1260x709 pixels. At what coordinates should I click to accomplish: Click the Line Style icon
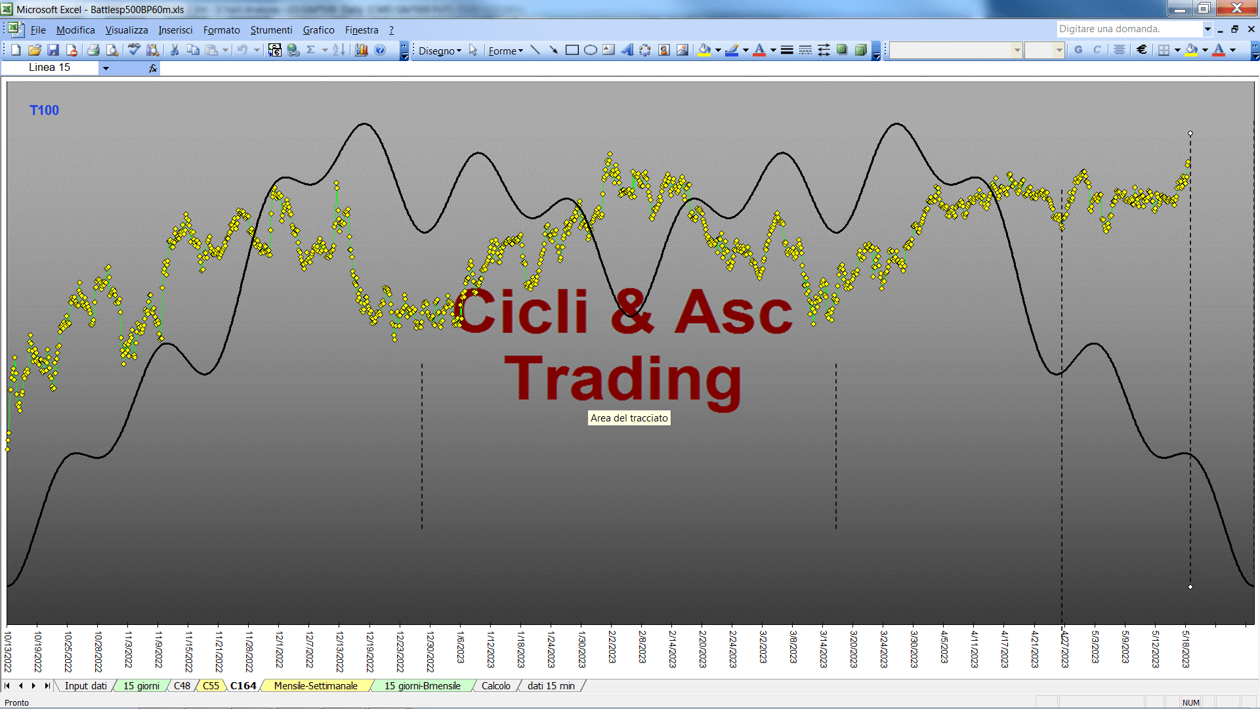(787, 51)
